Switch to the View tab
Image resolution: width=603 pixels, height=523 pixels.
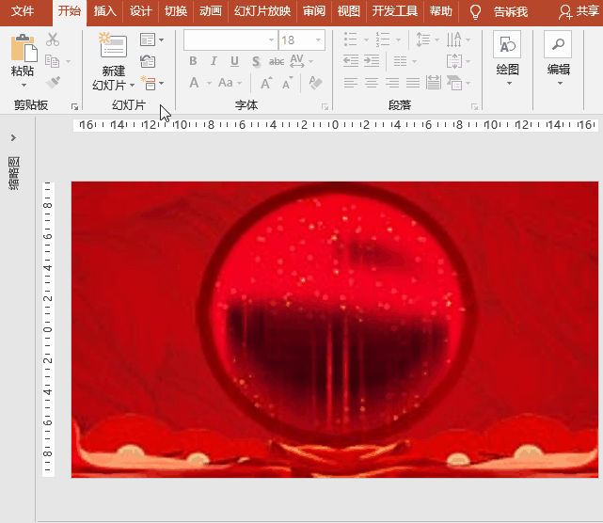pos(348,11)
